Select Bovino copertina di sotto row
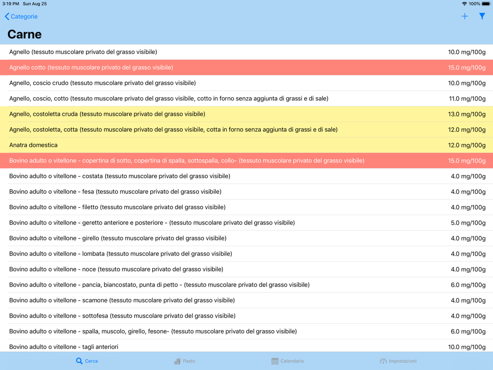Viewport: 493px width, 370px height. tap(246, 160)
